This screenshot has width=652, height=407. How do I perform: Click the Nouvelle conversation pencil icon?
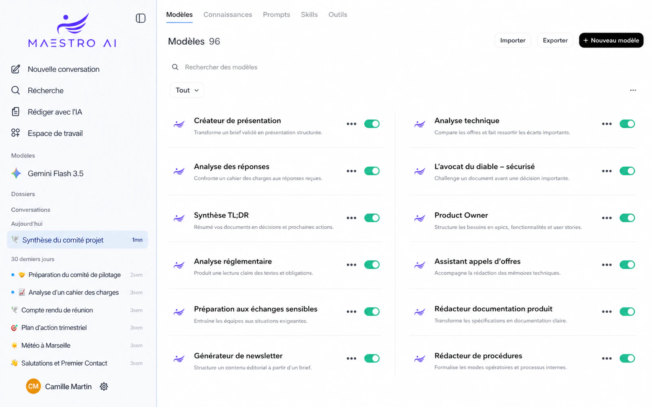pos(15,69)
